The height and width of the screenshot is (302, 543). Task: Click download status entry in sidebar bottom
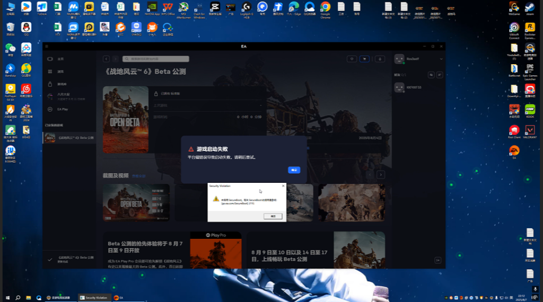tap(69, 260)
